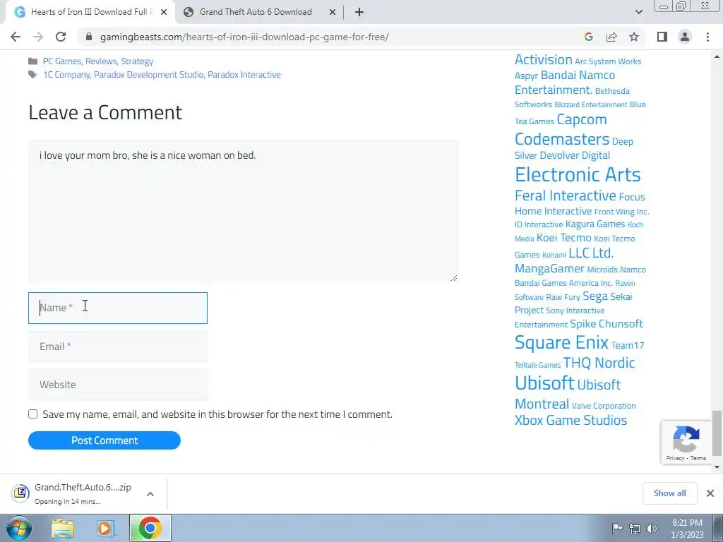Open Windows Explorer from the taskbar
The width and height of the screenshot is (723, 542).
tap(63, 528)
